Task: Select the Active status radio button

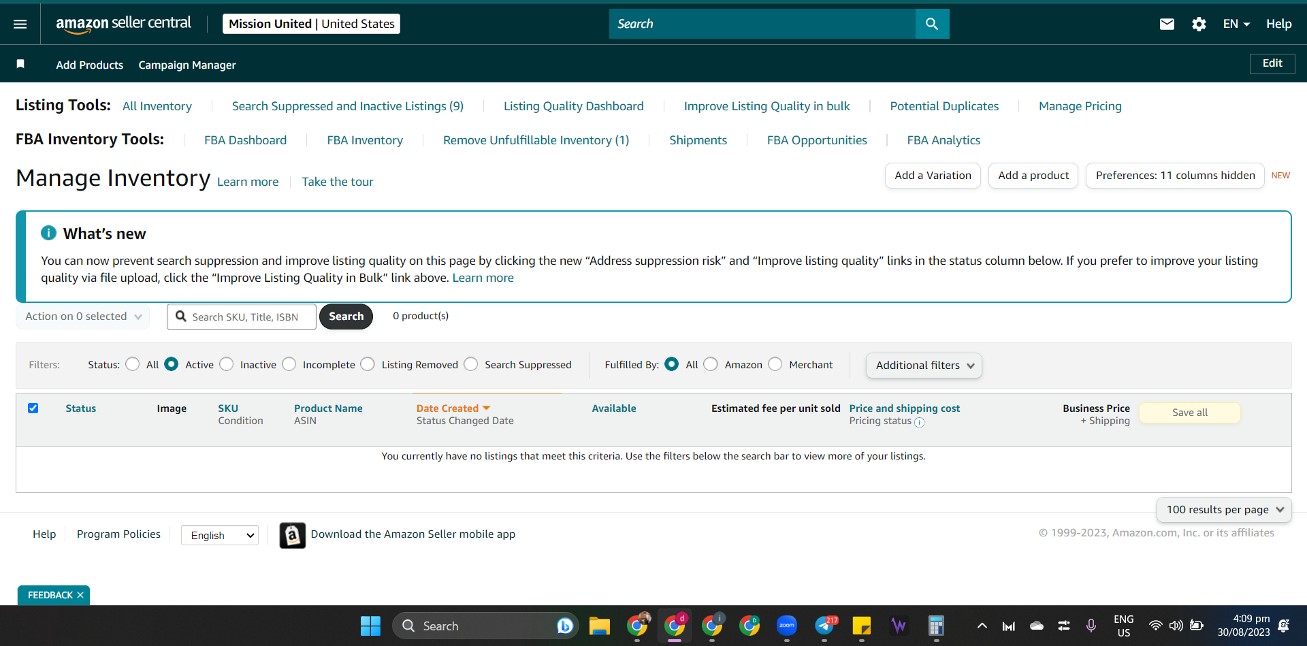Action: click(x=172, y=364)
